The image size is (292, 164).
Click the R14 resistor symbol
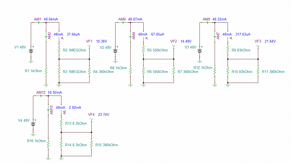coord(61,144)
